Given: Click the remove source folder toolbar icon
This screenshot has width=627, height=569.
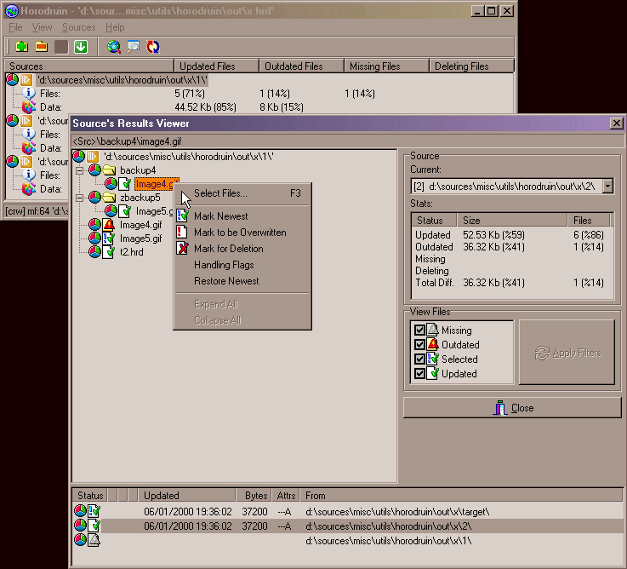Looking at the screenshot, I should point(42,47).
